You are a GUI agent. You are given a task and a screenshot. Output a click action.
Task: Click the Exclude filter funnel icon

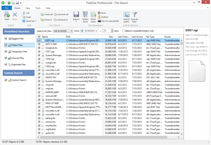point(134,14)
